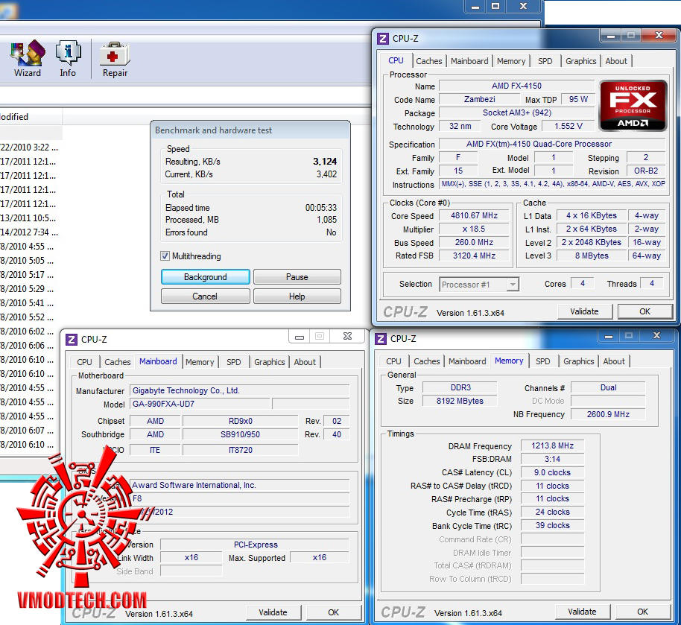Click the CAS# Latency 9.0 clocks value
This screenshot has width=681, height=625.
point(552,472)
